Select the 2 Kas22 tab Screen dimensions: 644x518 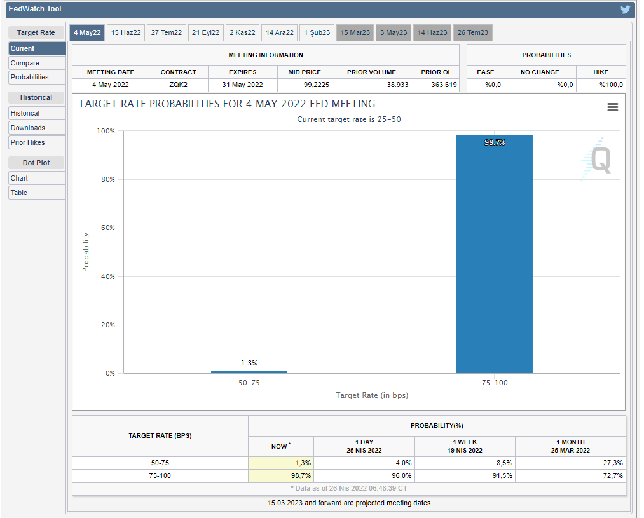[242, 32]
